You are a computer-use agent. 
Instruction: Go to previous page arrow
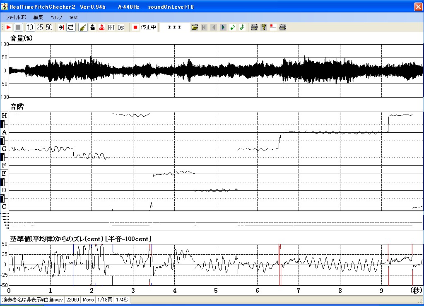point(213,27)
